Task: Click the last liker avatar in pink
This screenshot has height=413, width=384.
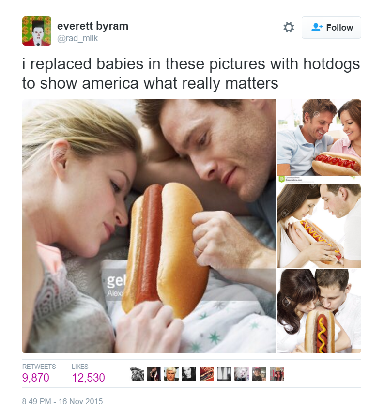Action: pos(277,374)
